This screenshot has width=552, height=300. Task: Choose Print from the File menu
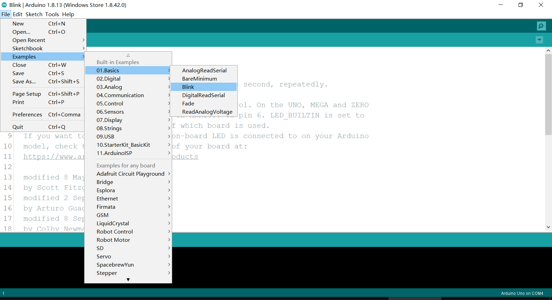(x=43, y=102)
